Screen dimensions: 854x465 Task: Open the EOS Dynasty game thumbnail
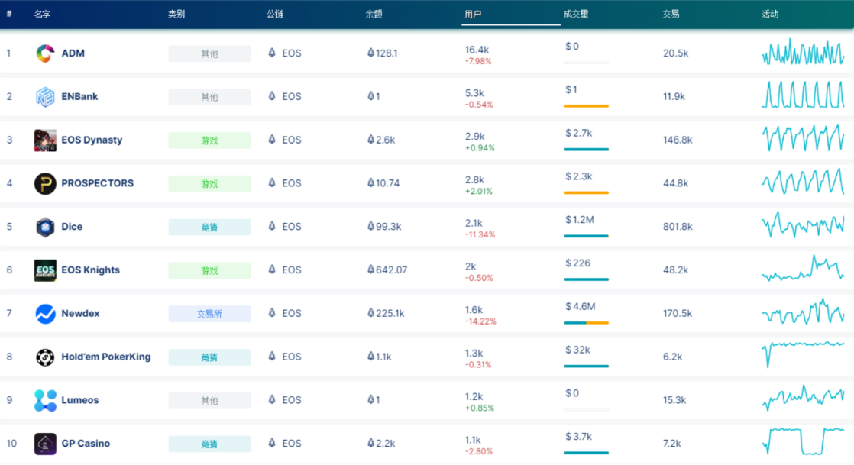(45, 140)
